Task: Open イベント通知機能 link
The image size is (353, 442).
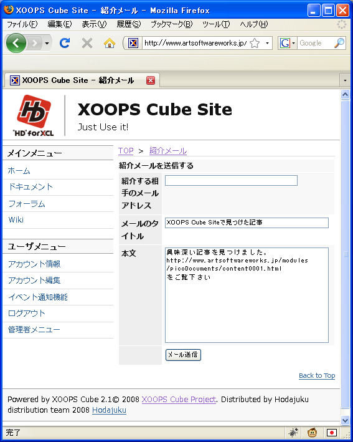Action: 38,297
